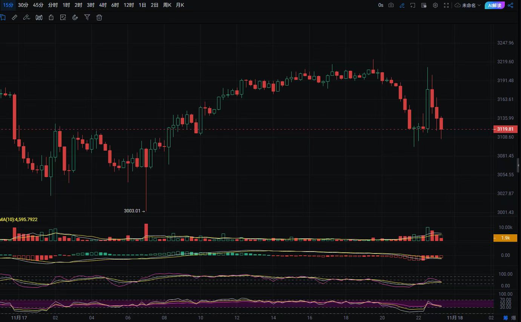Viewport: 521px width, 322px height.
Task: Click the trash icon to delete drawings
Action: [99, 17]
